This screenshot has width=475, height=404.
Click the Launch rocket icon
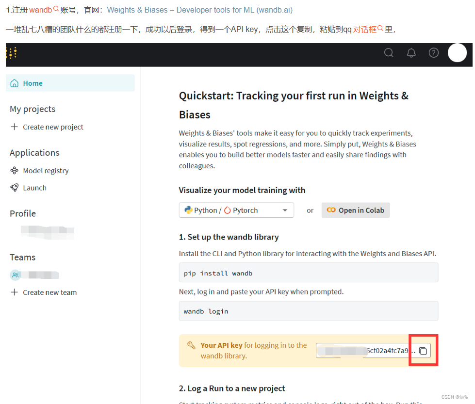coord(14,188)
